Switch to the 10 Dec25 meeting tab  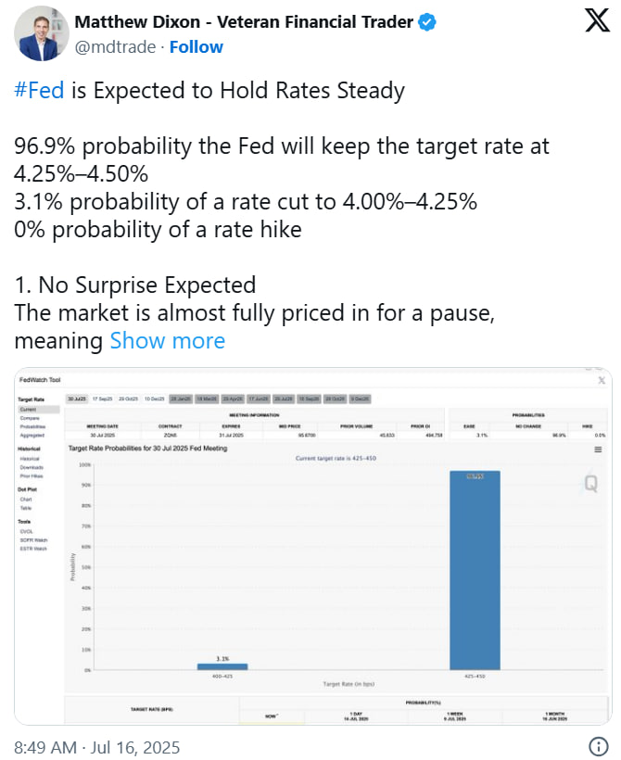click(153, 399)
